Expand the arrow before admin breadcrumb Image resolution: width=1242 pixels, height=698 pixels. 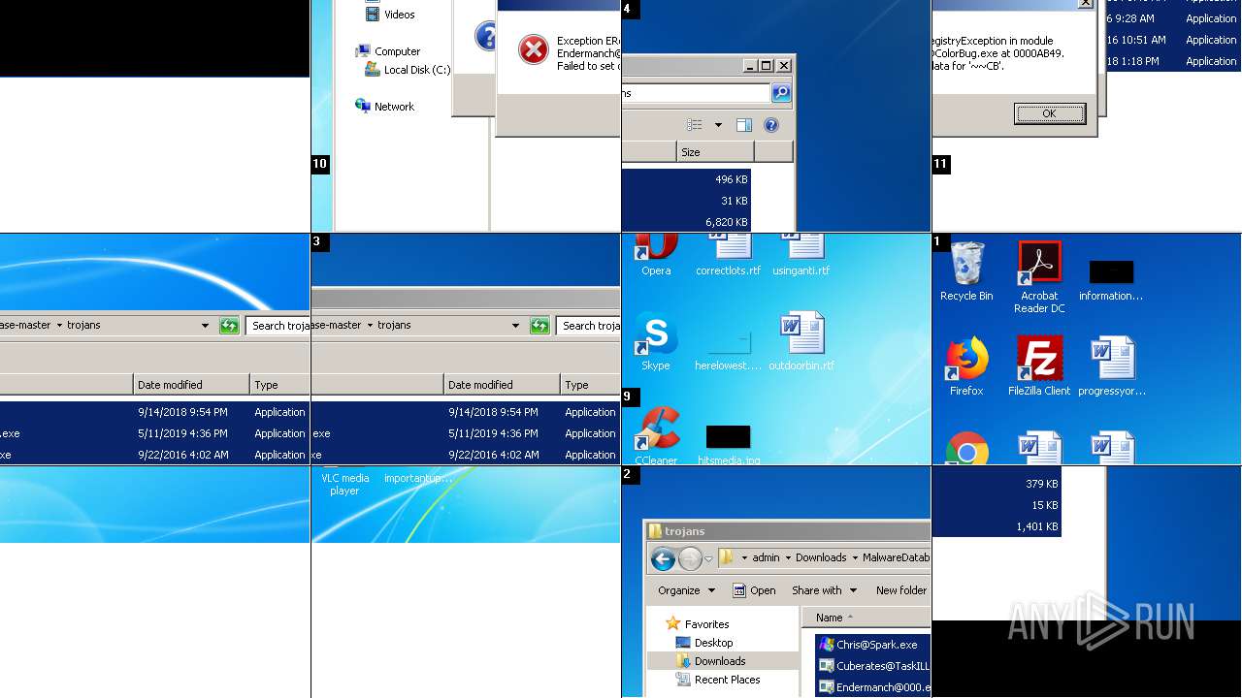click(x=744, y=557)
